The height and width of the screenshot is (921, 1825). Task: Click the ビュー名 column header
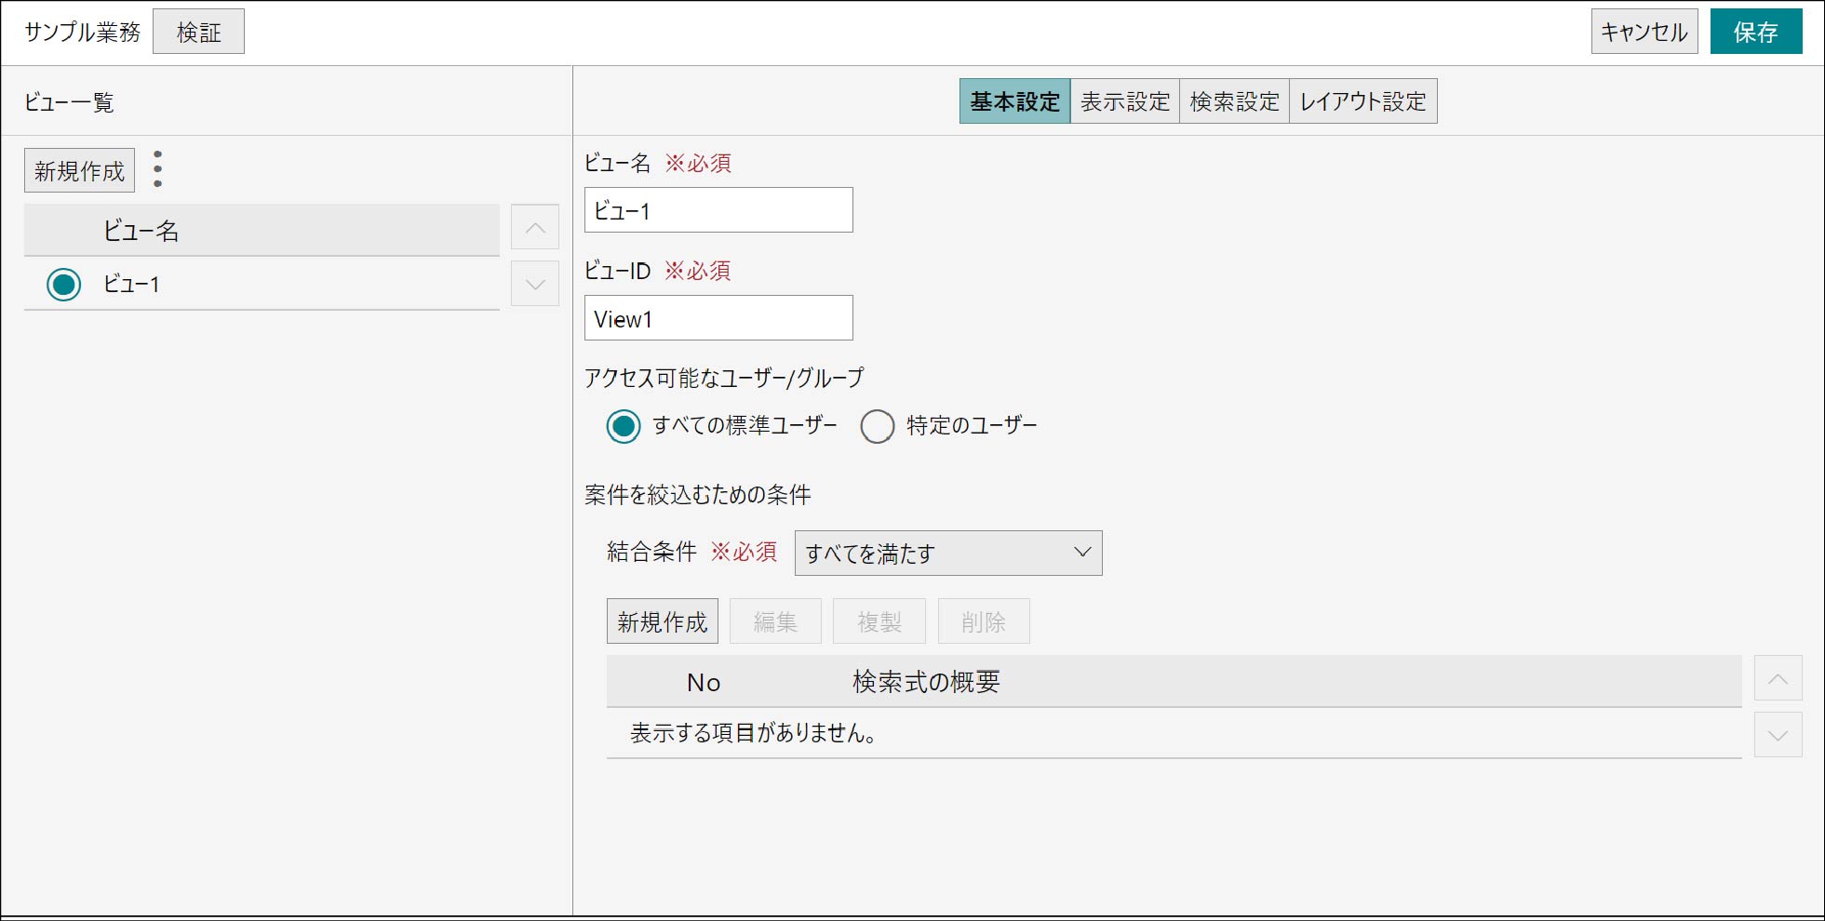pos(141,231)
